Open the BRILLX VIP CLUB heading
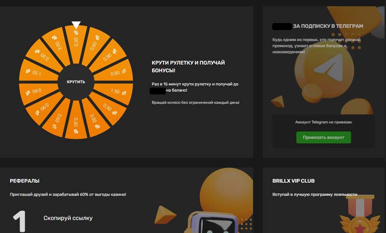 293,181
